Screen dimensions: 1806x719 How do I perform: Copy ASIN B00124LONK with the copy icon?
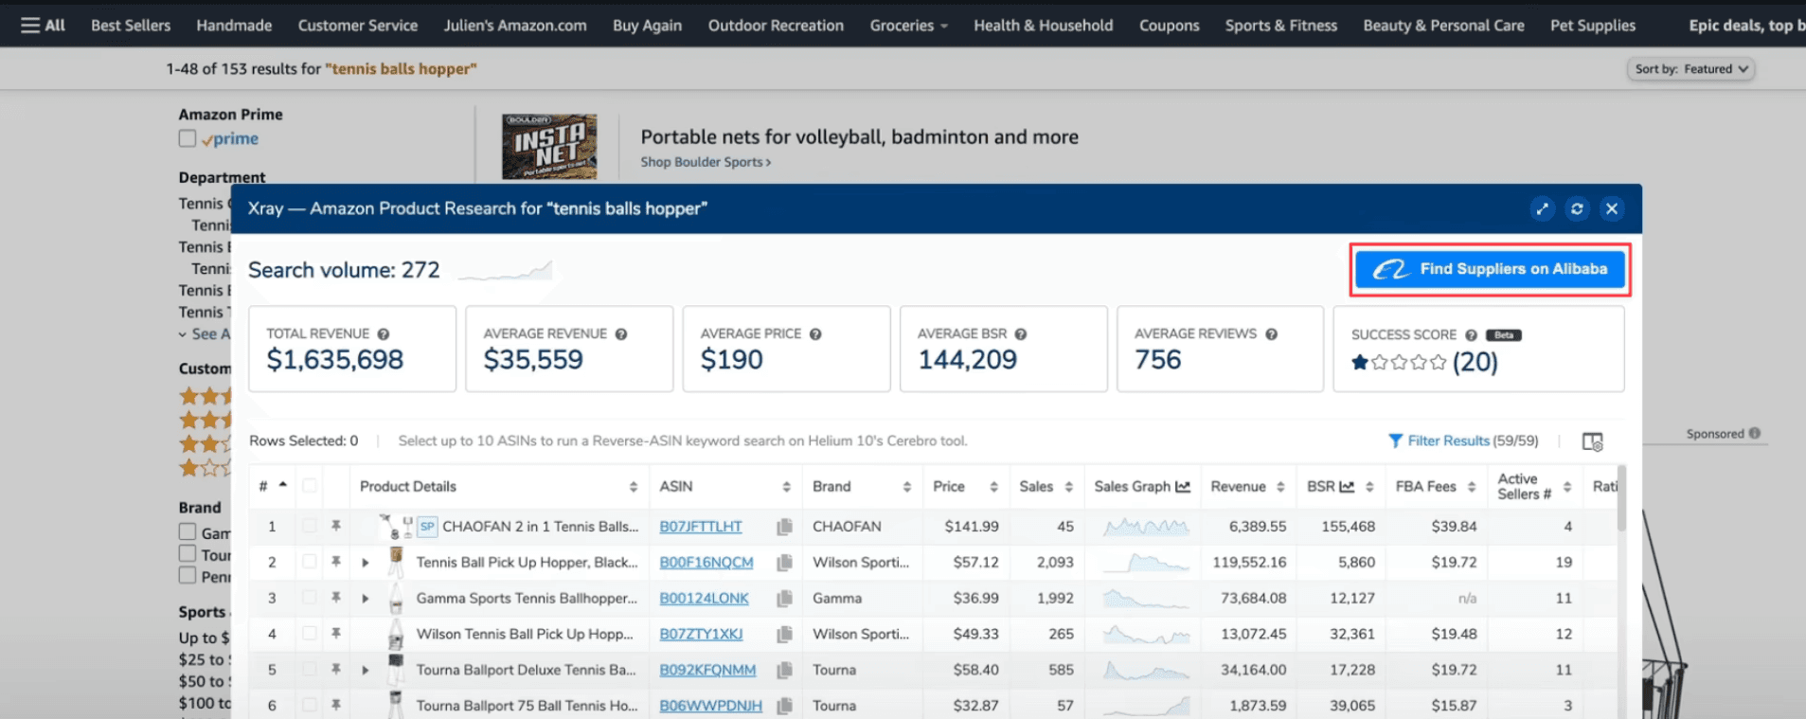coord(784,599)
